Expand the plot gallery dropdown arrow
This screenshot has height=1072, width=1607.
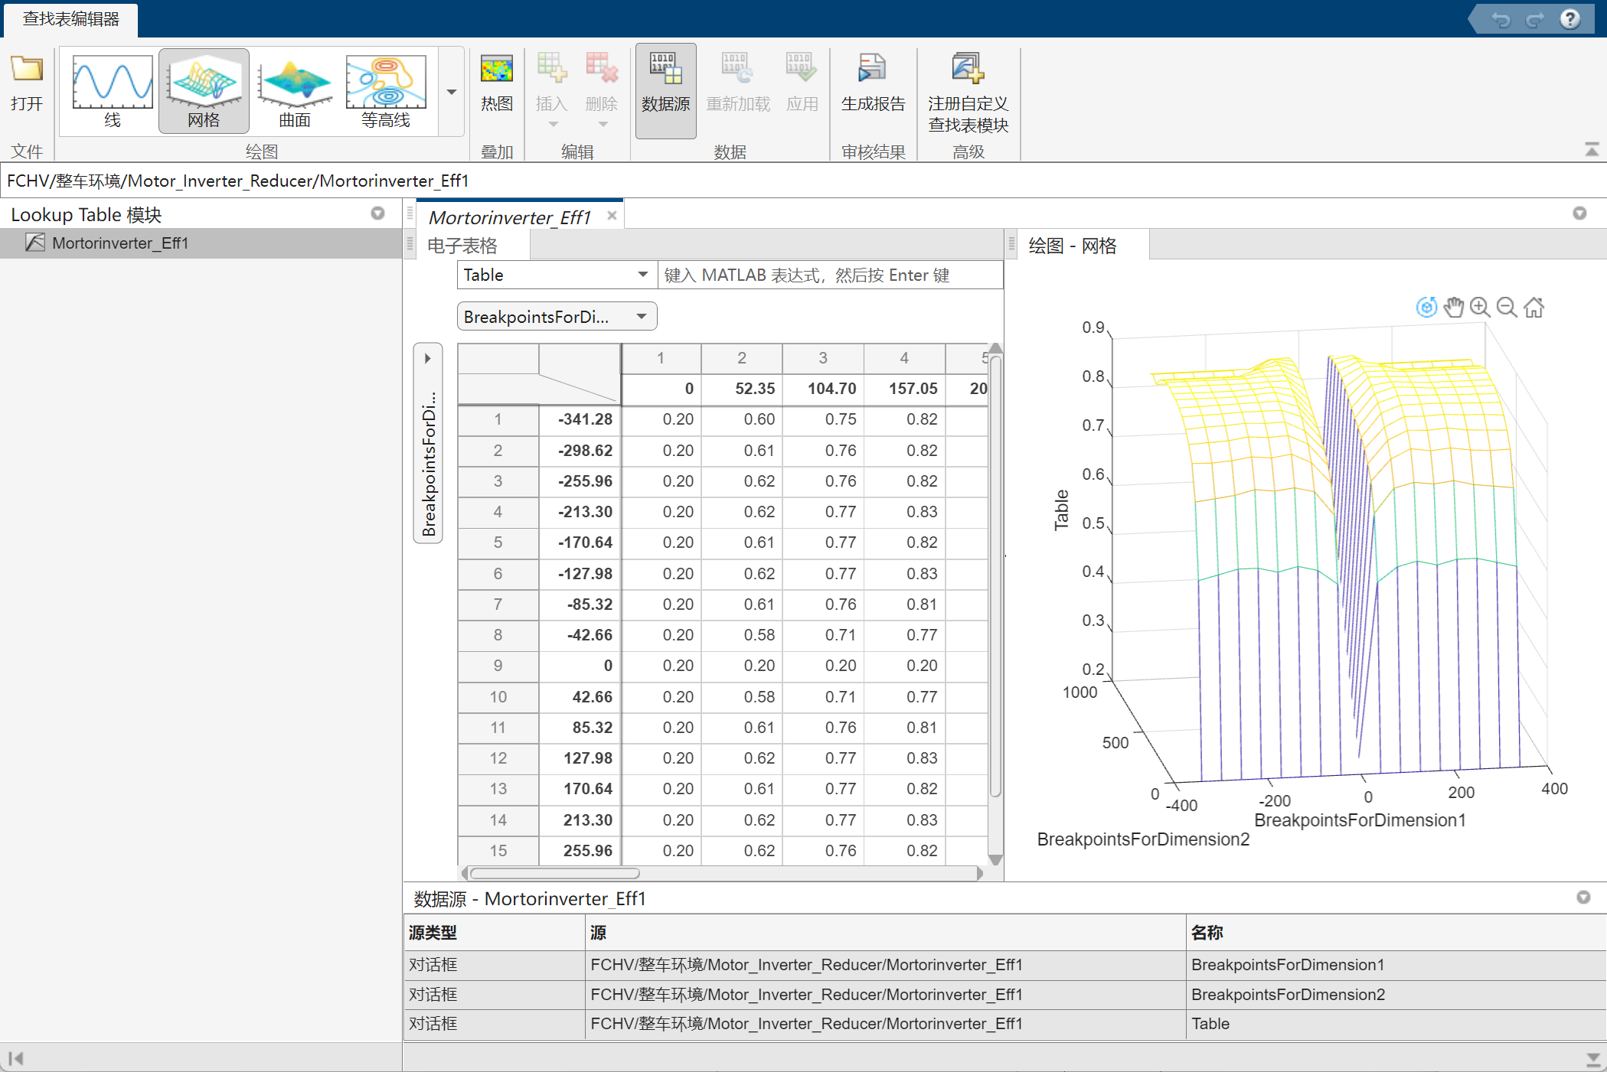coord(452,92)
